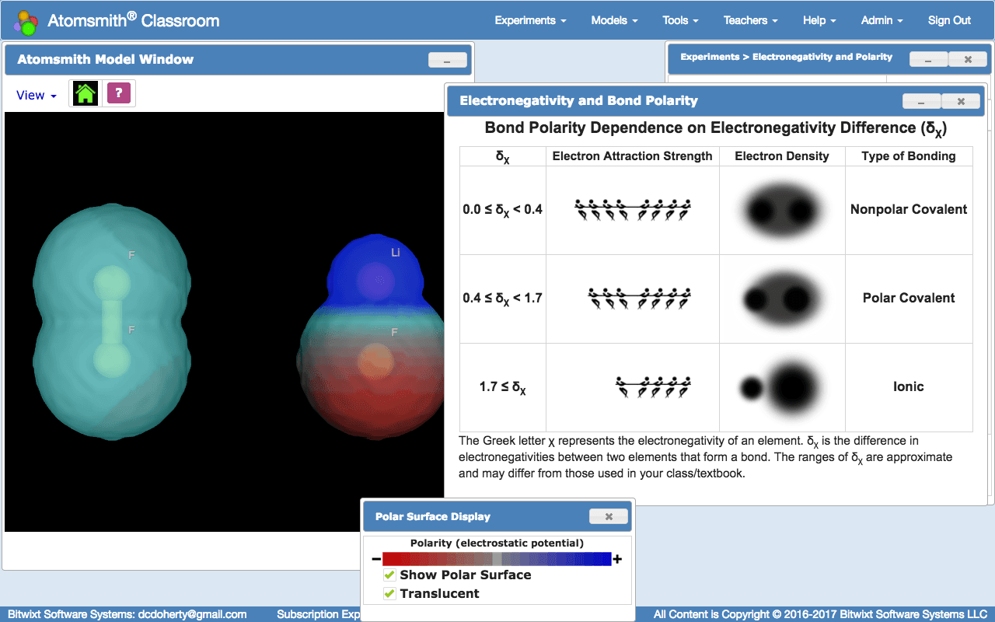995x622 pixels.
Task: Open the Tools menu
Action: pos(680,20)
